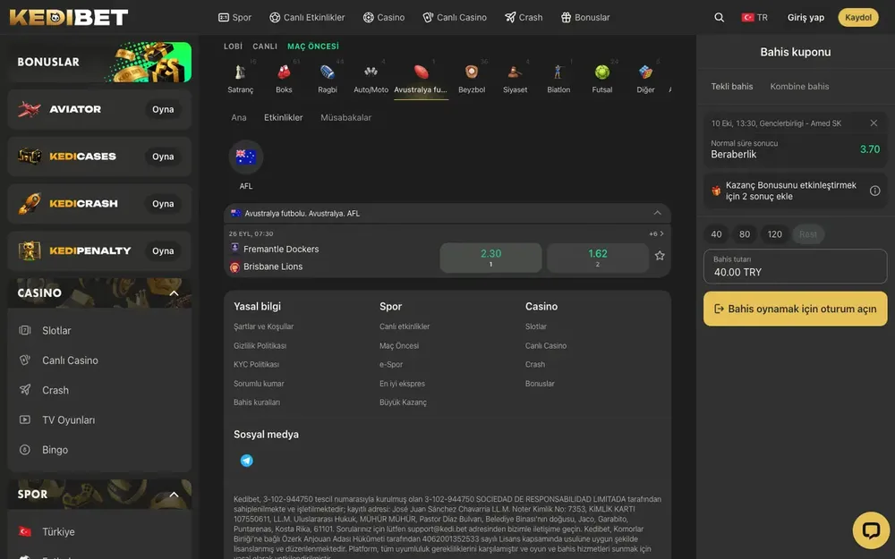The height and width of the screenshot is (559, 895).
Task: Set quick stake to 40
Action: pyautogui.click(x=716, y=233)
